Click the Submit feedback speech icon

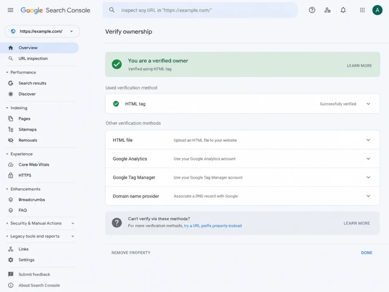[11, 275]
